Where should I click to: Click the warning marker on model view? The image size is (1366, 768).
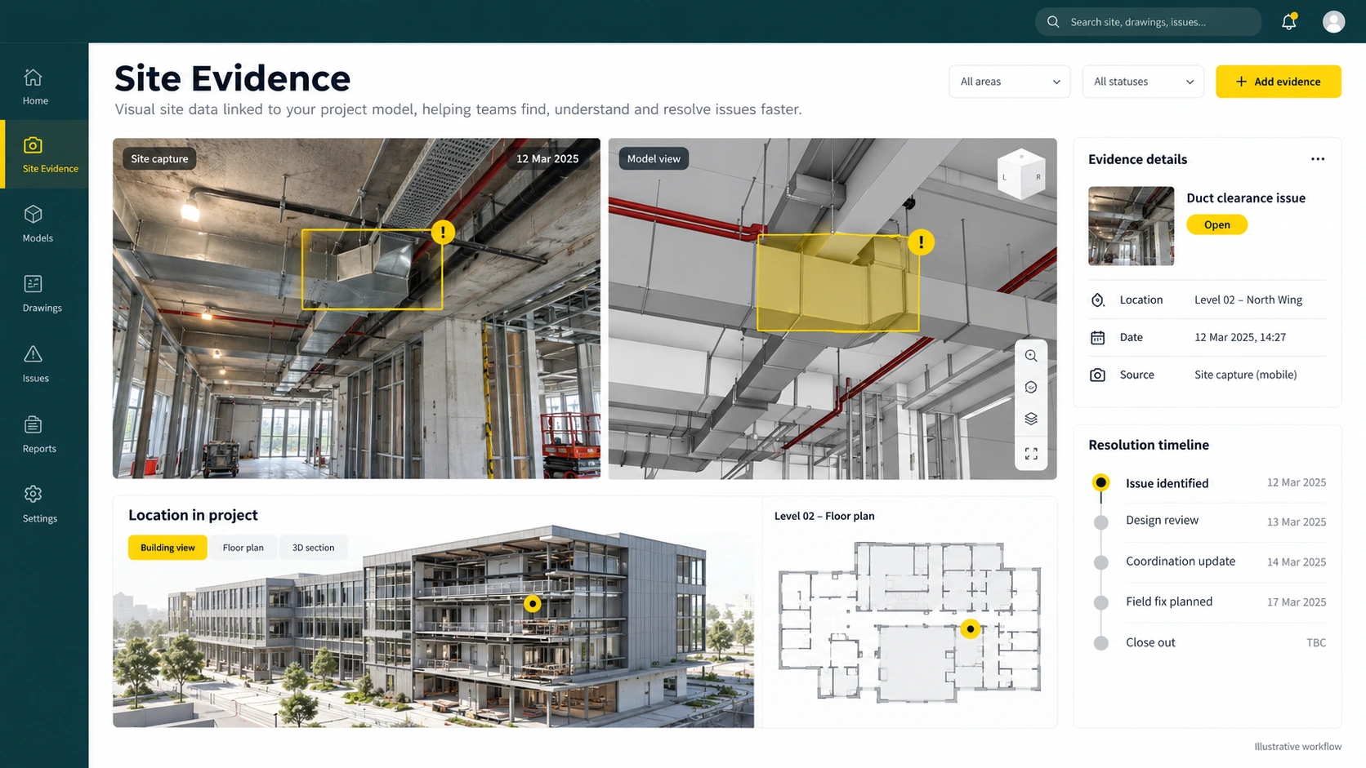[x=921, y=242]
